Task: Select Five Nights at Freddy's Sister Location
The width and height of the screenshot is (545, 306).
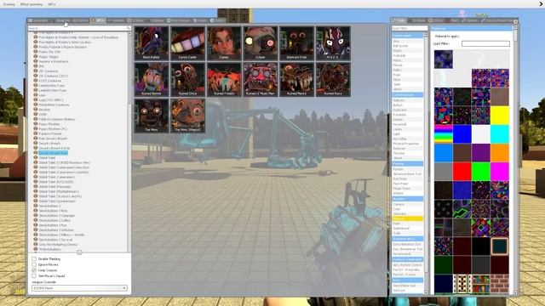Action: (x=65, y=42)
